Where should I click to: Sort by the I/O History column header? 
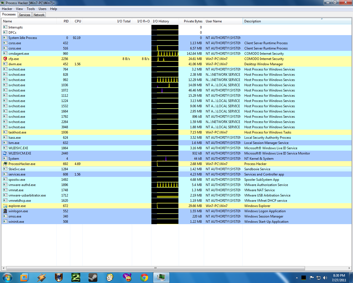coord(165,21)
